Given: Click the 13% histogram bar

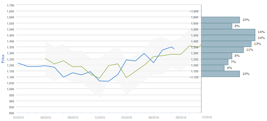Looking at the screenshot, I should [x=226, y=44].
